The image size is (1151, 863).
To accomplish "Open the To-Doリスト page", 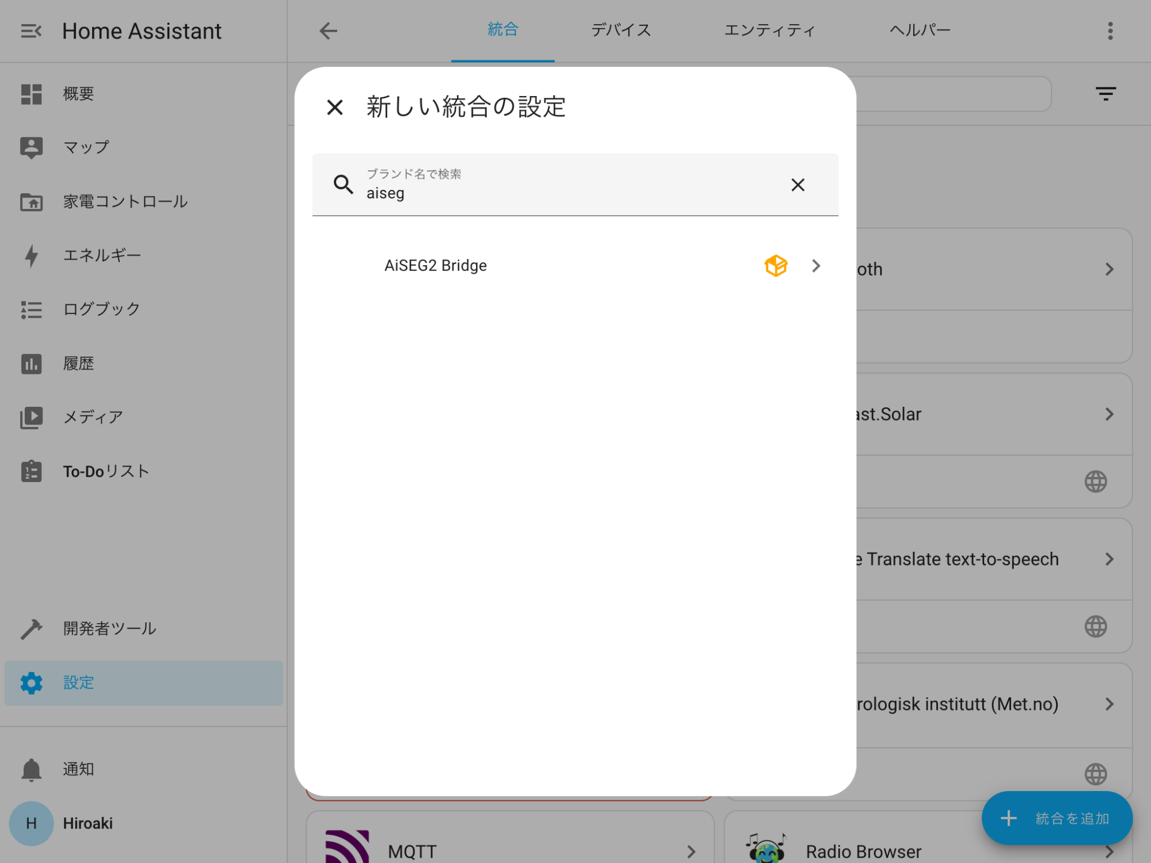I will pyautogui.click(x=144, y=471).
